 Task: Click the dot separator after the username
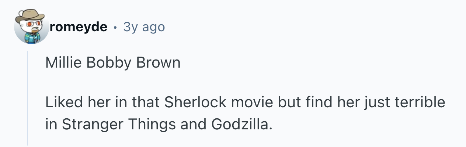(x=116, y=27)
